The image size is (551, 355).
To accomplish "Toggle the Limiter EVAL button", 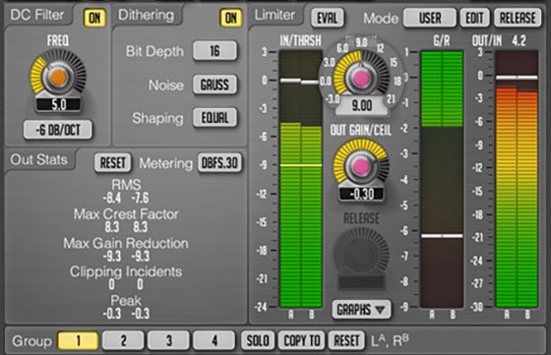I will 327,18.
